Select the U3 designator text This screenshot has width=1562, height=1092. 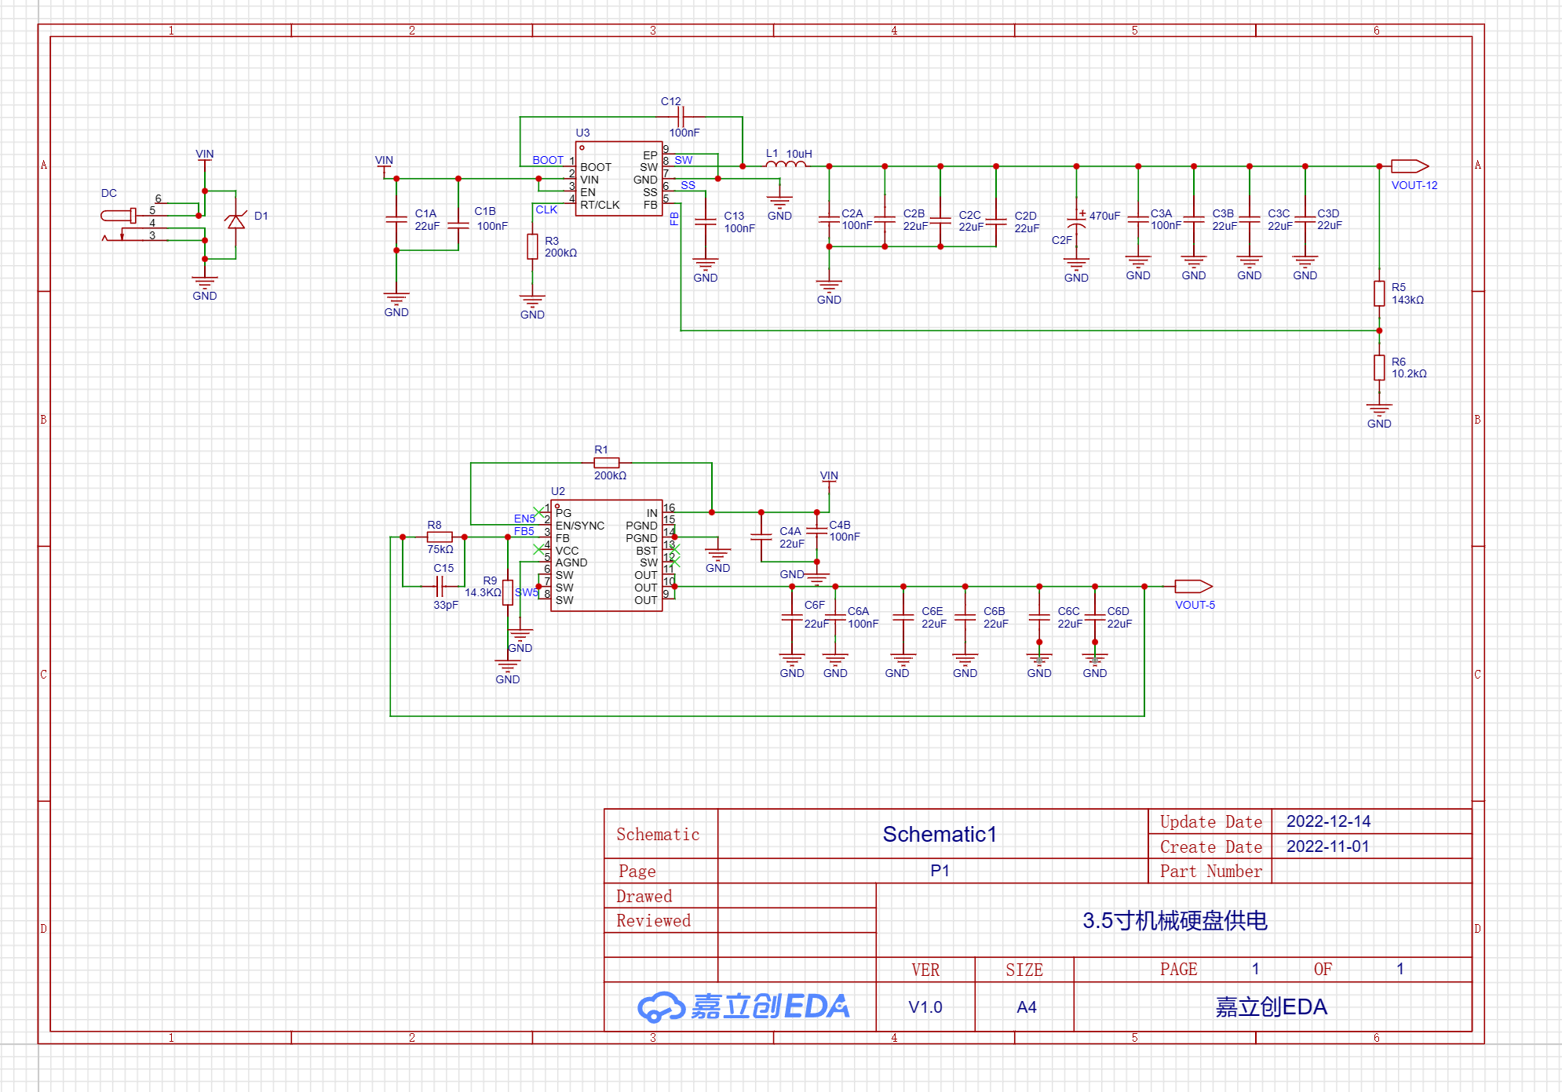[582, 133]
